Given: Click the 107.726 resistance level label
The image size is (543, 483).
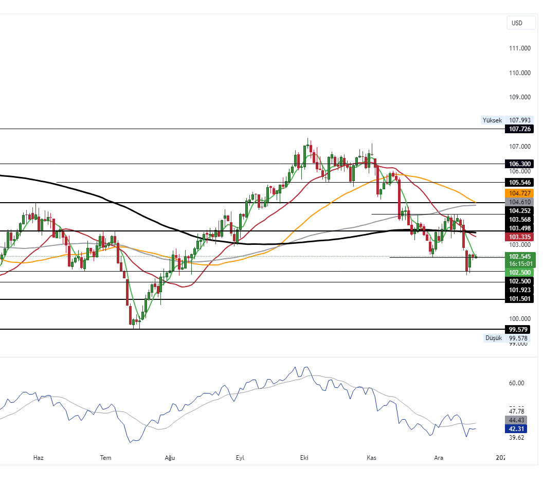Looking at the screenshot, I should pyautogui.click(x=519, y=130).
